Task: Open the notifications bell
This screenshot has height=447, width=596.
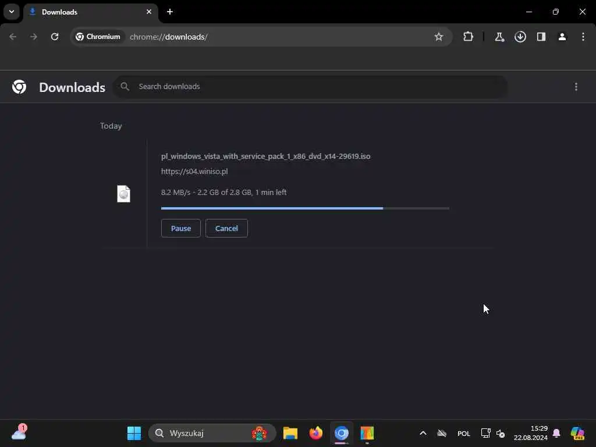Action: [556, 433]
